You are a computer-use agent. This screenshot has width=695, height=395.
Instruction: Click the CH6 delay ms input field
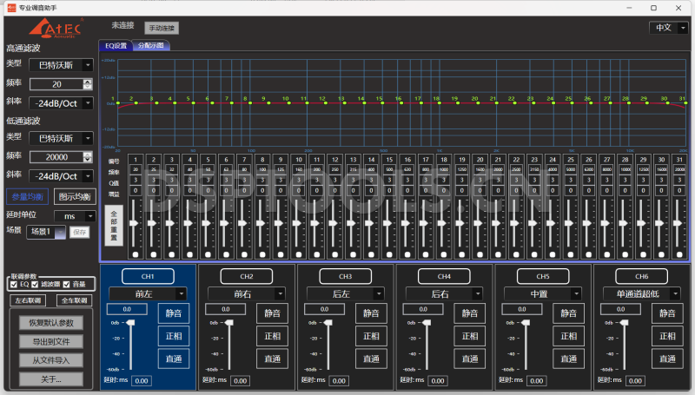coord(634,380)
